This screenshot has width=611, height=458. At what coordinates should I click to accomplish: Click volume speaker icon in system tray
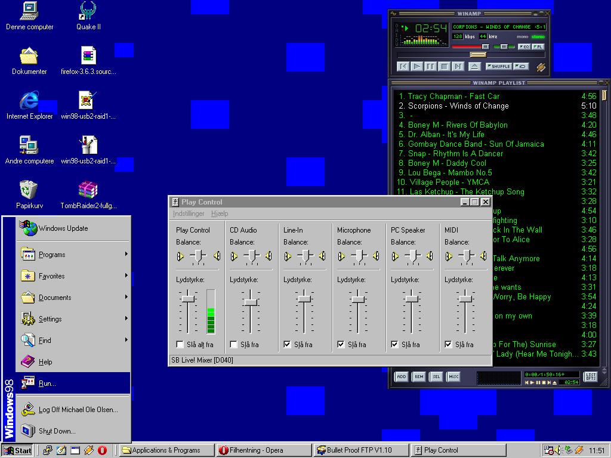coord(558,450)
